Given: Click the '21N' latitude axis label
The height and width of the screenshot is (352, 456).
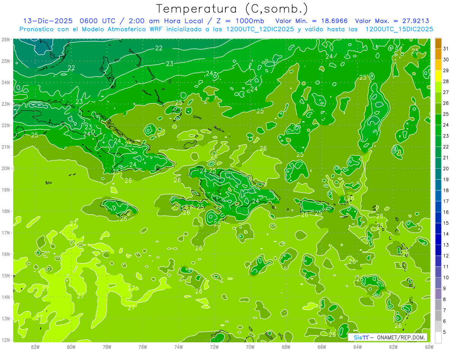Looking at the screenshot, I should click(5, 147).
